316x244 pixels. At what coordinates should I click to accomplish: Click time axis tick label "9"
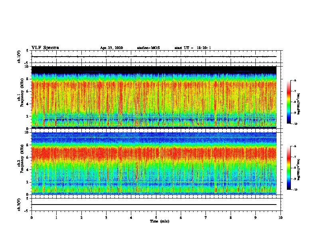255,218
